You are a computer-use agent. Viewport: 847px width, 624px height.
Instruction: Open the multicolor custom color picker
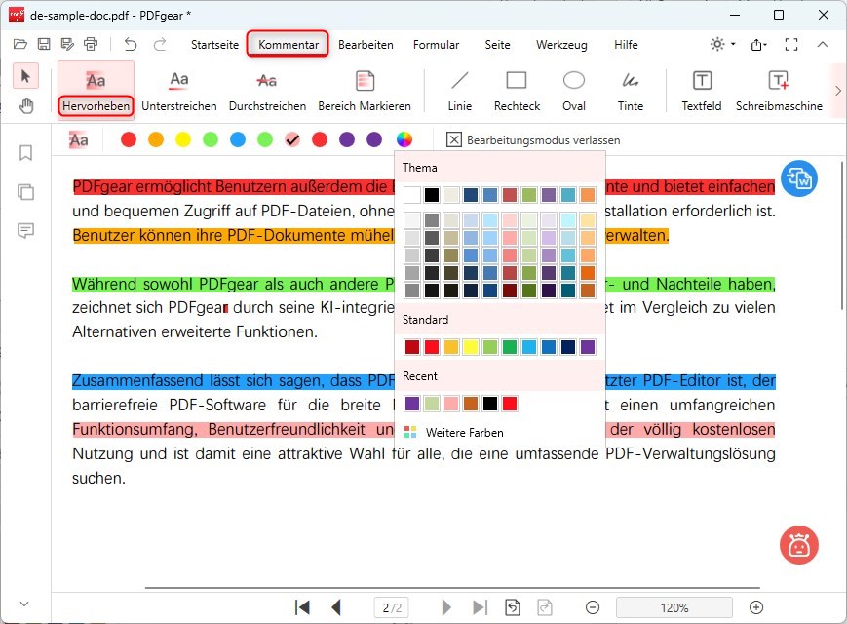pos(404,139)
